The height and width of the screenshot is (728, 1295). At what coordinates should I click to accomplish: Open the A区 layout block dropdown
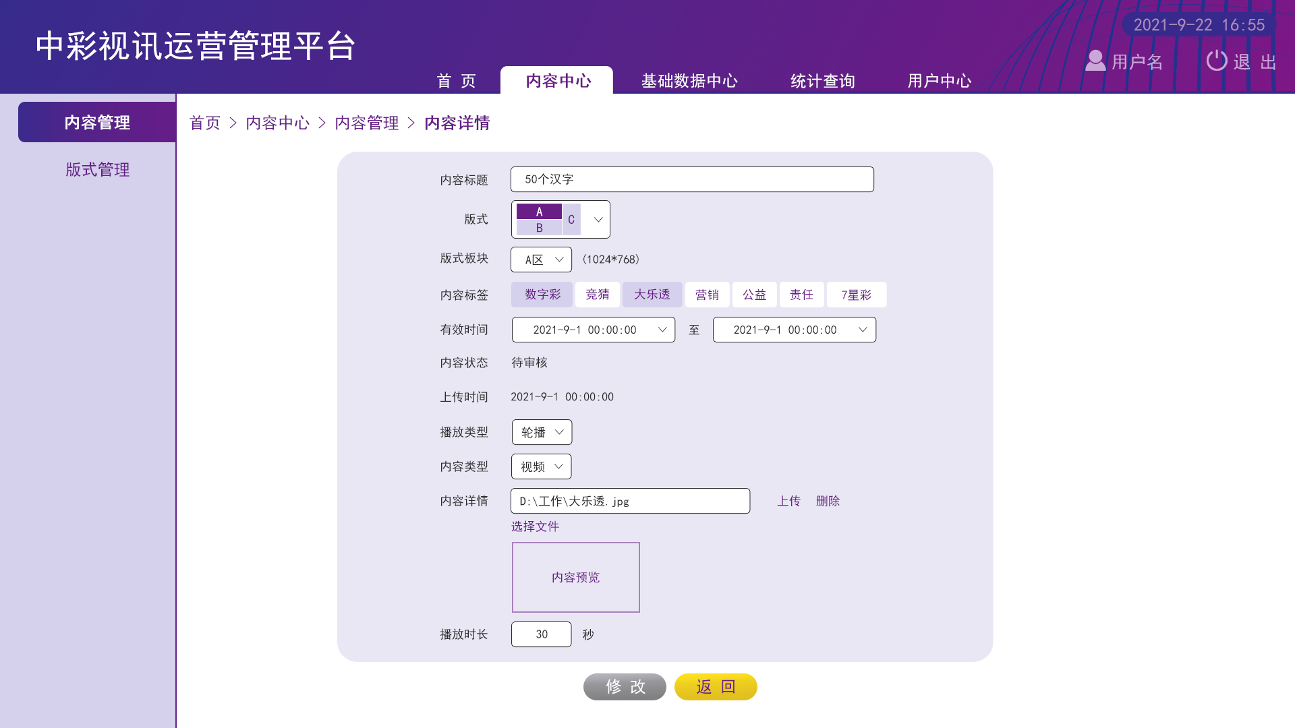(542, 260)
